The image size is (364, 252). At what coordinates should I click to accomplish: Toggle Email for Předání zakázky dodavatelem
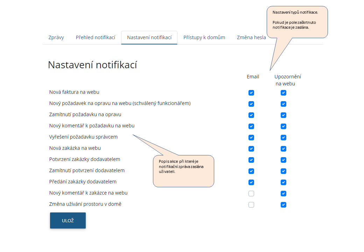coord(251,182)
